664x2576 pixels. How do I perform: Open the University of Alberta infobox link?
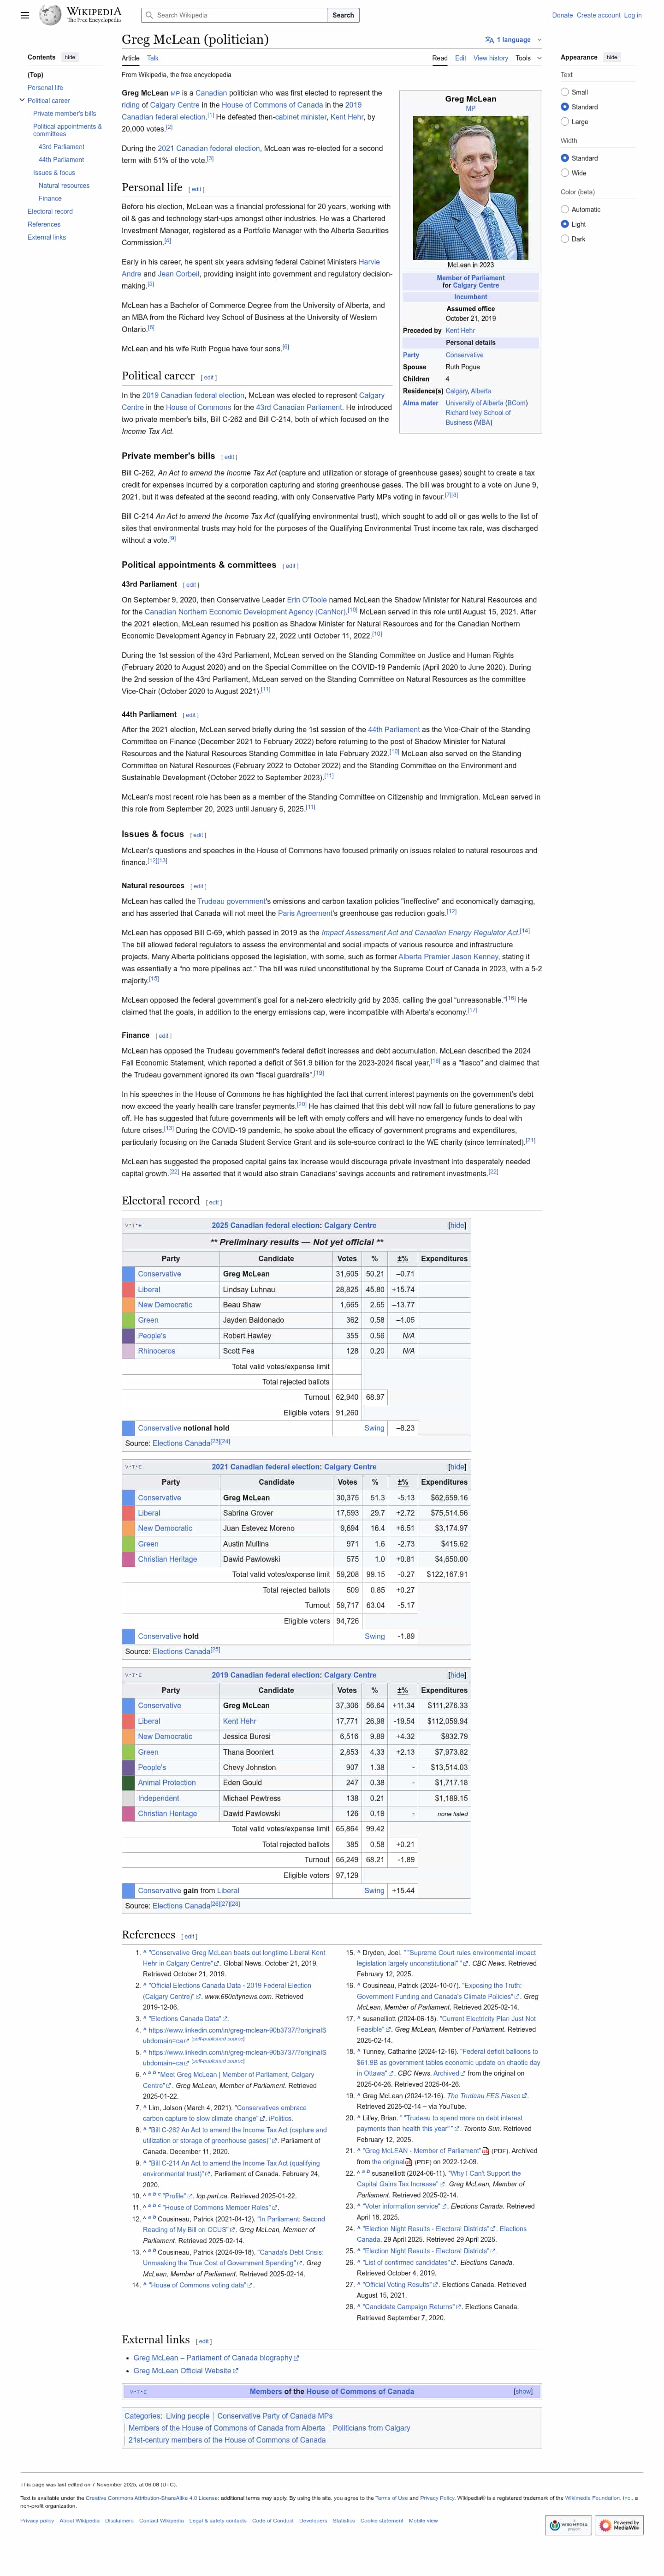[x=474, y=403]
